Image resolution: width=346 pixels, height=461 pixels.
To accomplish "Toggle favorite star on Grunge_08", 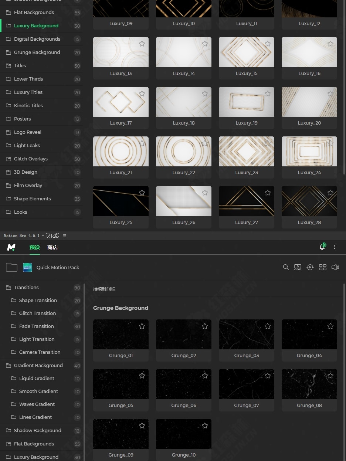I will pos(330,376).
